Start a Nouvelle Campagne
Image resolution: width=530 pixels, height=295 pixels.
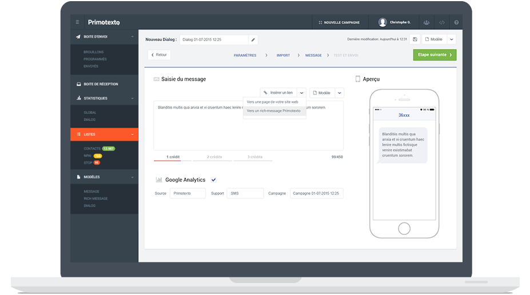(339, 22)
